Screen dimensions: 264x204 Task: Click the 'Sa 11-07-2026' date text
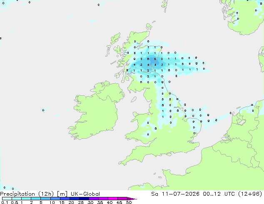coord(175,194)
